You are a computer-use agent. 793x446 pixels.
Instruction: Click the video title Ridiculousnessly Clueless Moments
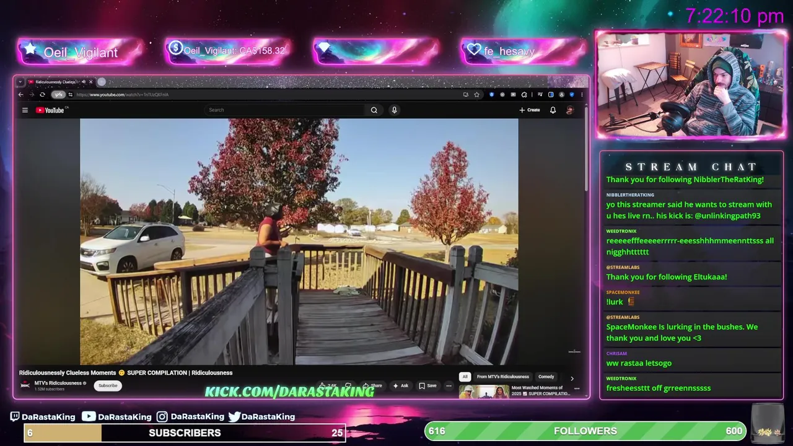(126, 373)
